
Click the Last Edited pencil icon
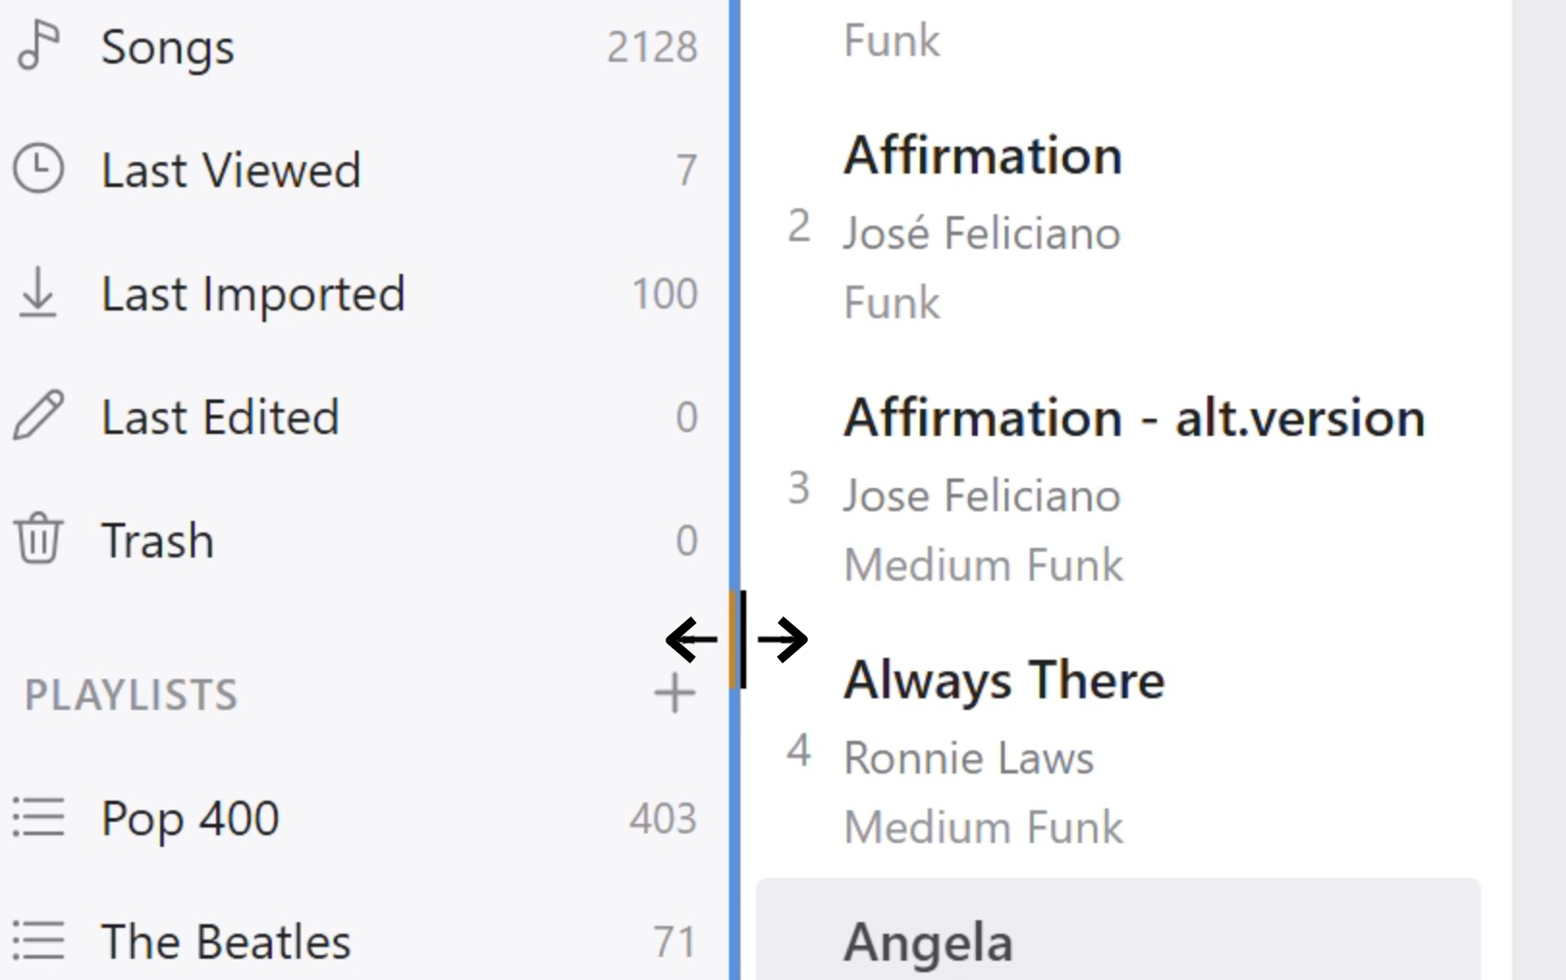tap(39, 416)
